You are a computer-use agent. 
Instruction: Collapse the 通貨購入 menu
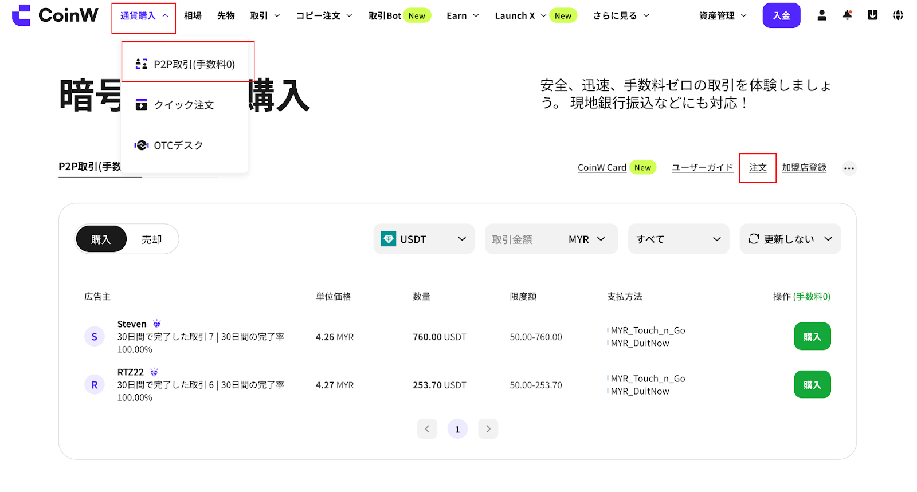(x=144, y=16)
